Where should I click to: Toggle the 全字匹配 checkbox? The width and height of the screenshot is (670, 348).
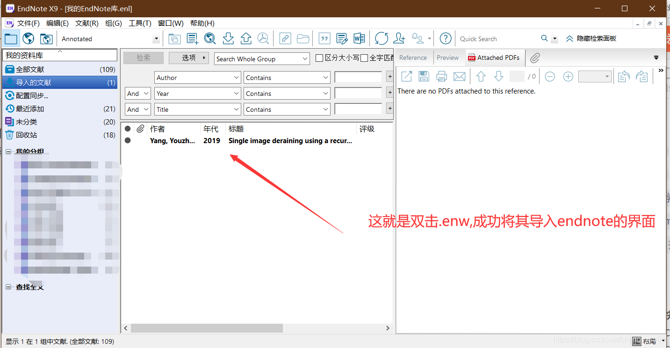tap(364, 58)
